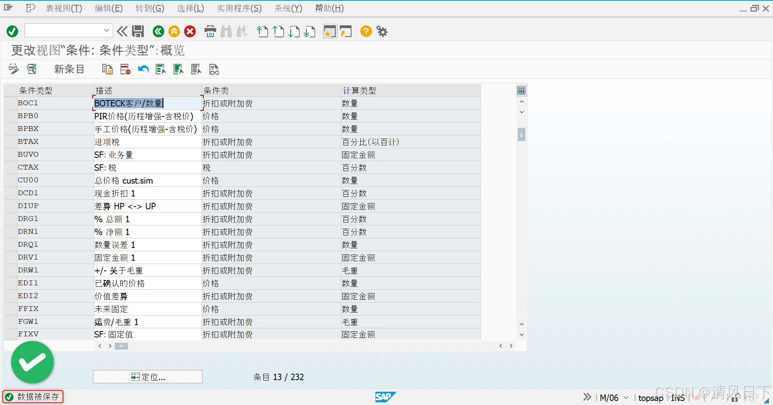Open Help question mark icon

point(366,31)
